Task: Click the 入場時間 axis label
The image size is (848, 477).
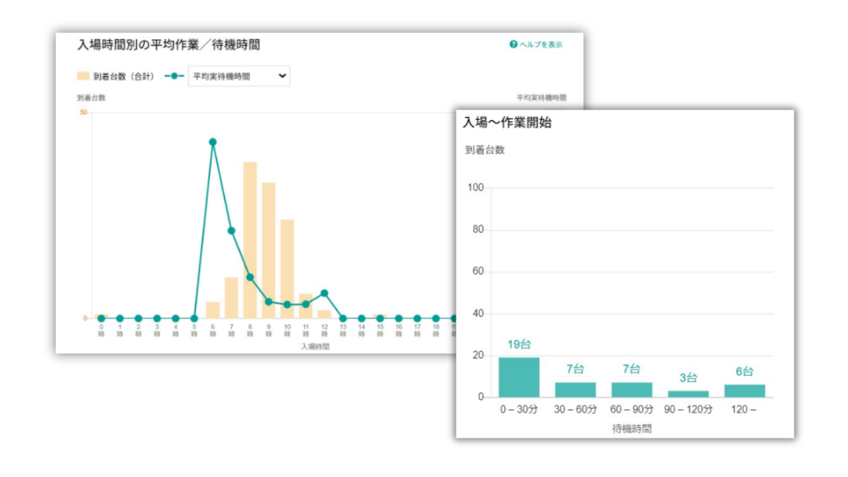Action: [x=315, y=346]
